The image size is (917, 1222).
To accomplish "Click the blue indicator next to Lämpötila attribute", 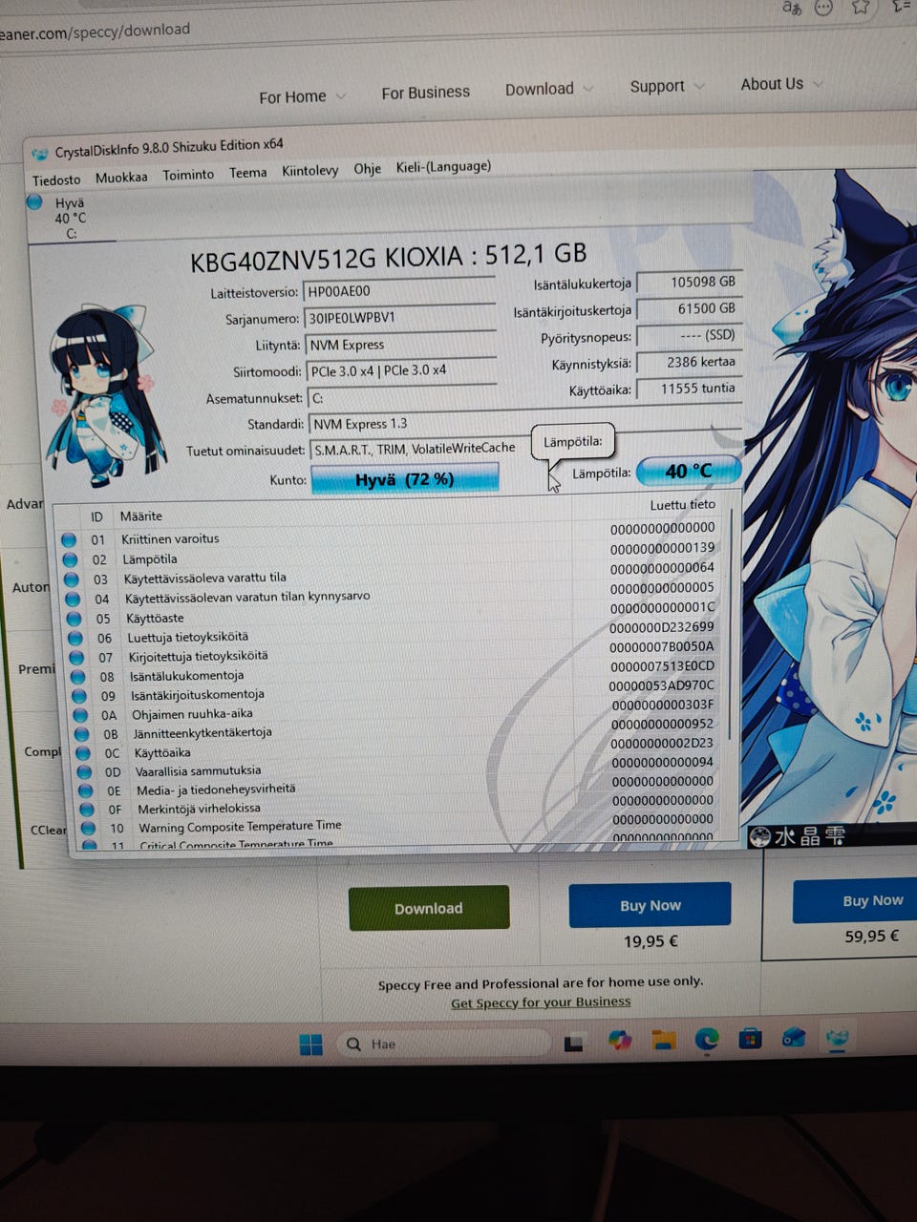I will (69, 559).
